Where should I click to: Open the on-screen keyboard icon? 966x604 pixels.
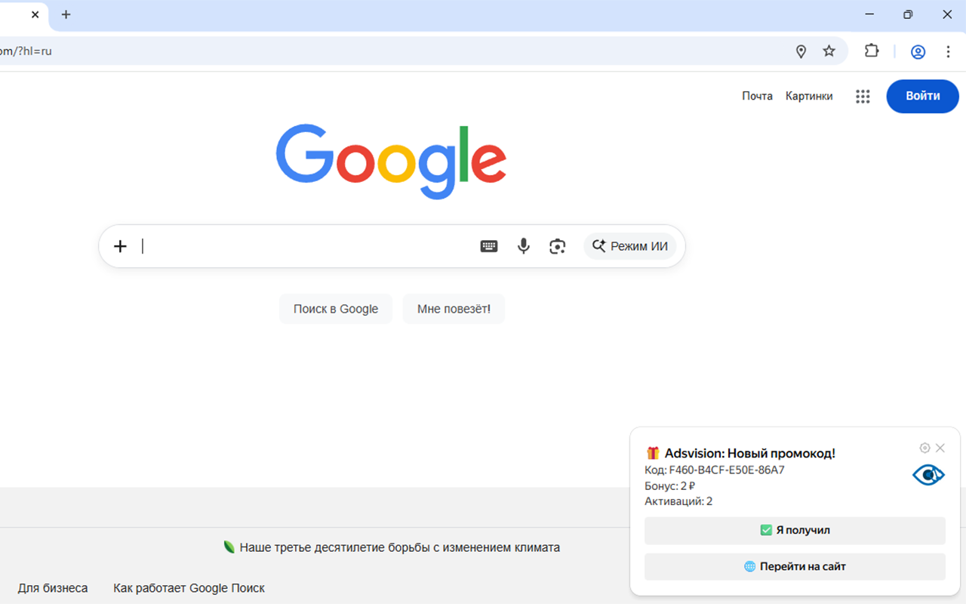click(x=489, y=246)
